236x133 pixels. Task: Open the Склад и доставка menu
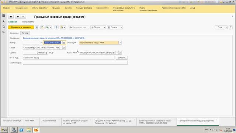coord(84,8)
